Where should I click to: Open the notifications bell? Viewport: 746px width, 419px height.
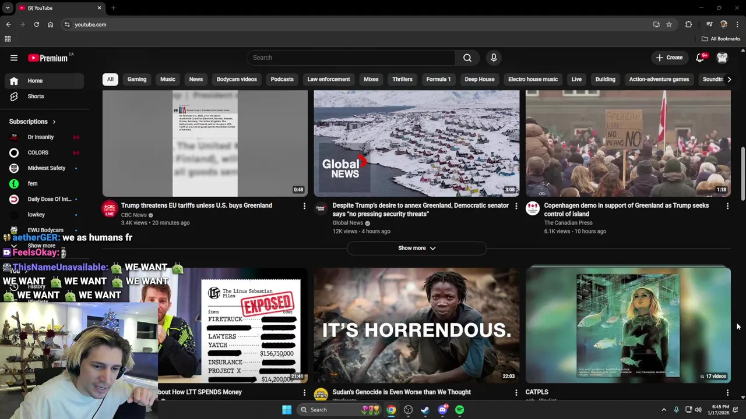click(x=700, y=58)
